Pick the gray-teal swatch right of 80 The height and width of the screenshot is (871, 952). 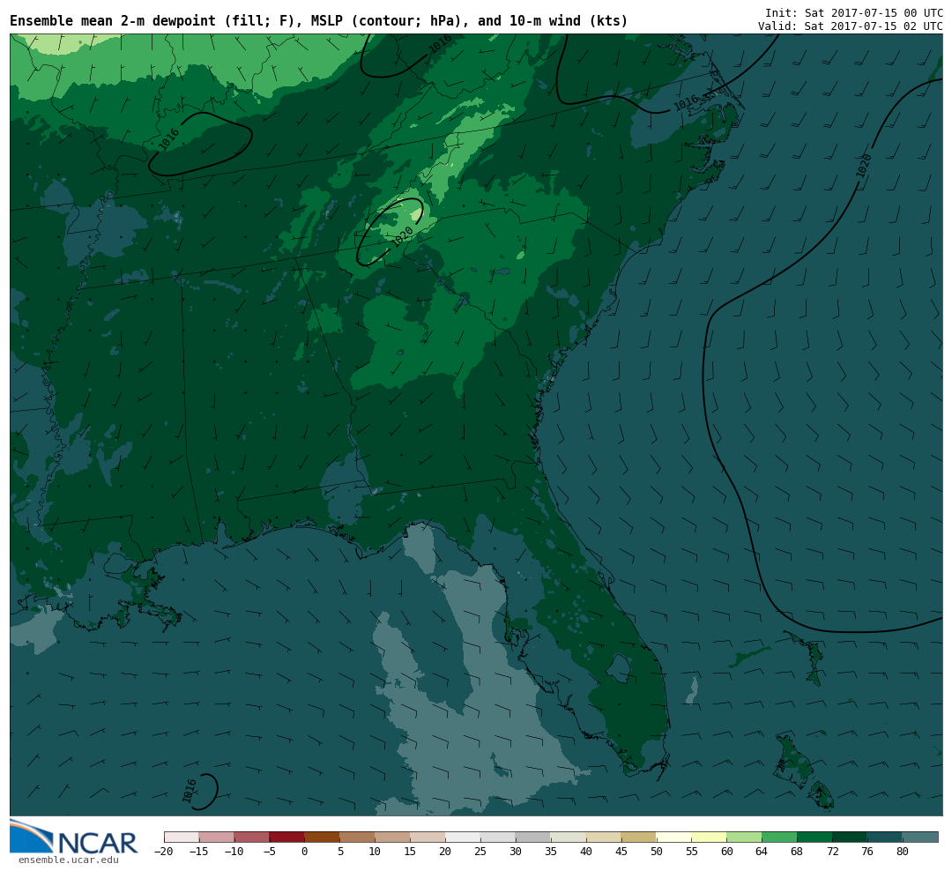919,837
